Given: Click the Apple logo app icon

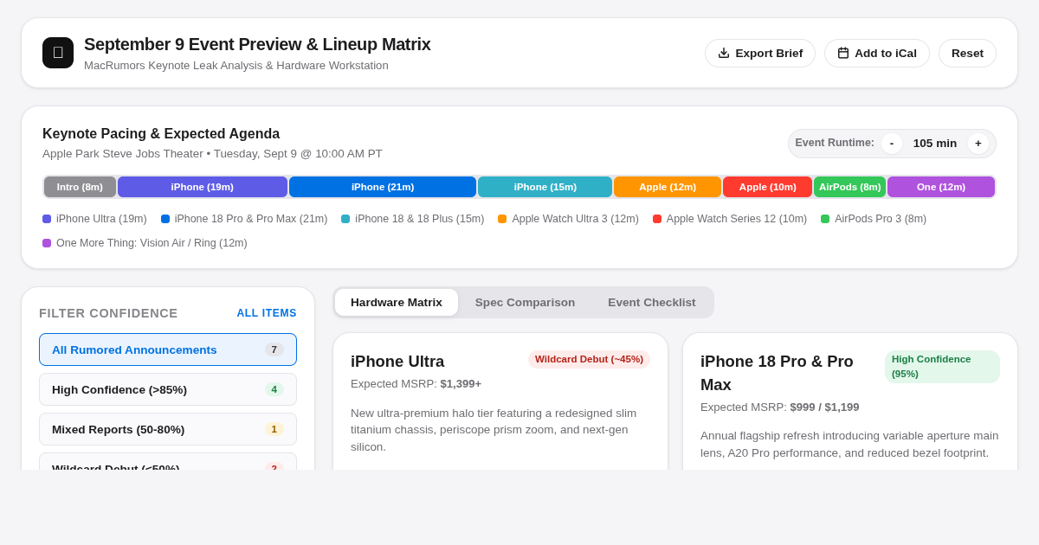Looking at the screenshot, I should pyautogui.click(x=58, y=53).
